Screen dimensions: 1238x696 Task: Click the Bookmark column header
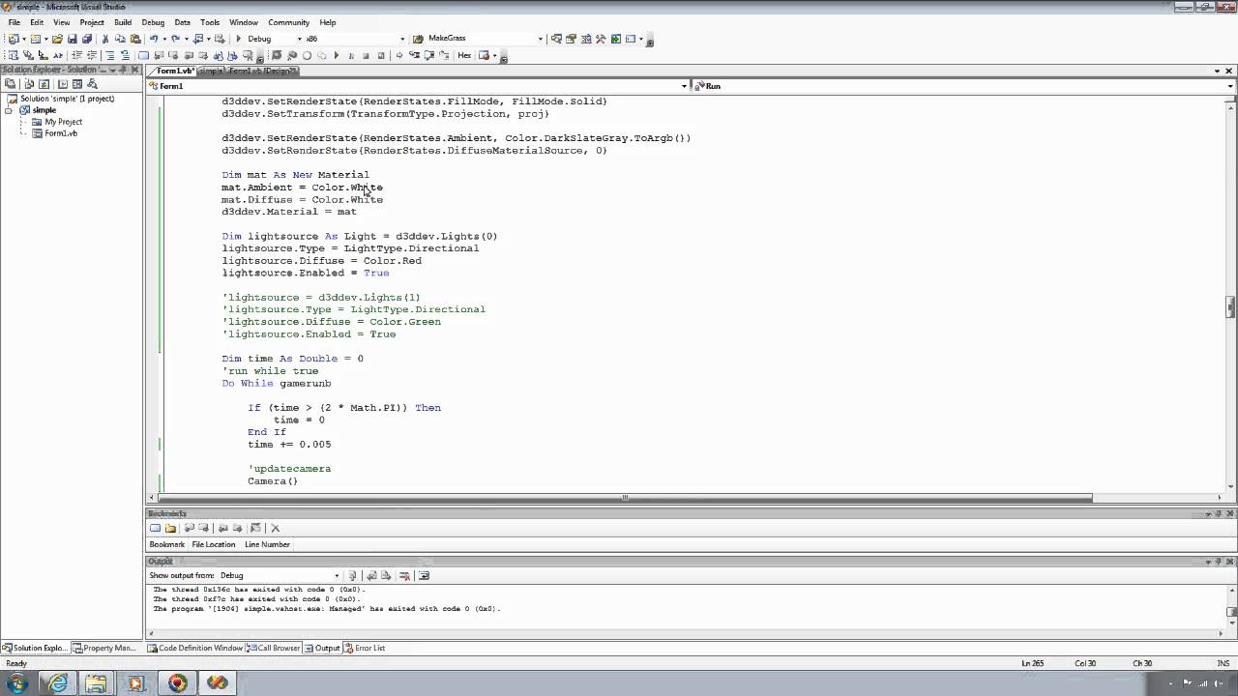(x=166, y=544)
